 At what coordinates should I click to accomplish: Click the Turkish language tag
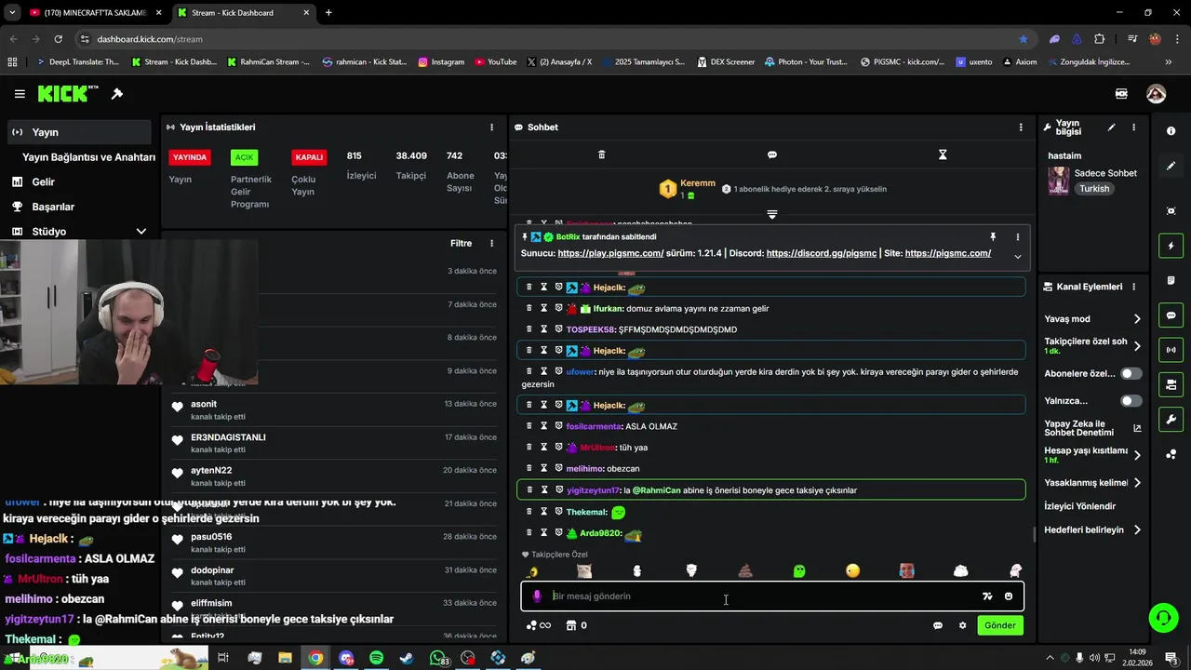coord(1094,189)
